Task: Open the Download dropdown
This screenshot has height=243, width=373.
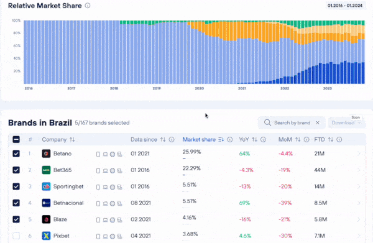Action: pos(347,122)
